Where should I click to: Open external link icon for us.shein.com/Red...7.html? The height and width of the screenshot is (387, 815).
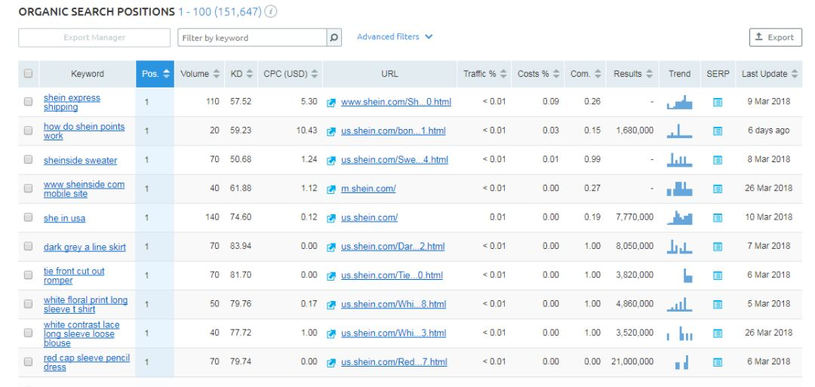331,363
